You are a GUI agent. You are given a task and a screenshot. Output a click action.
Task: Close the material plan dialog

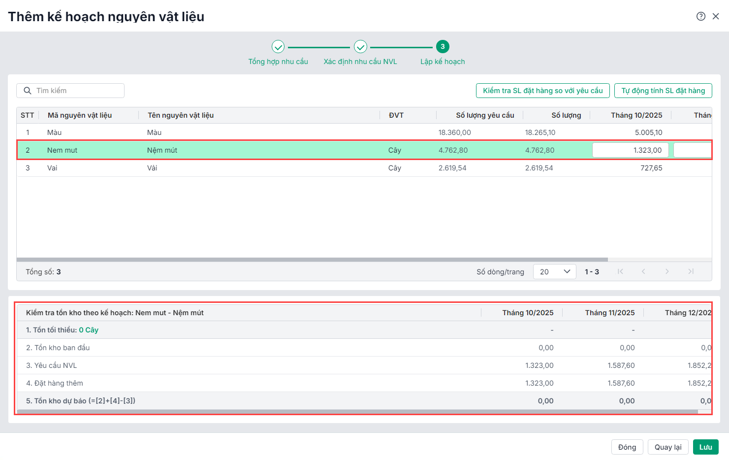coord(716,16)
